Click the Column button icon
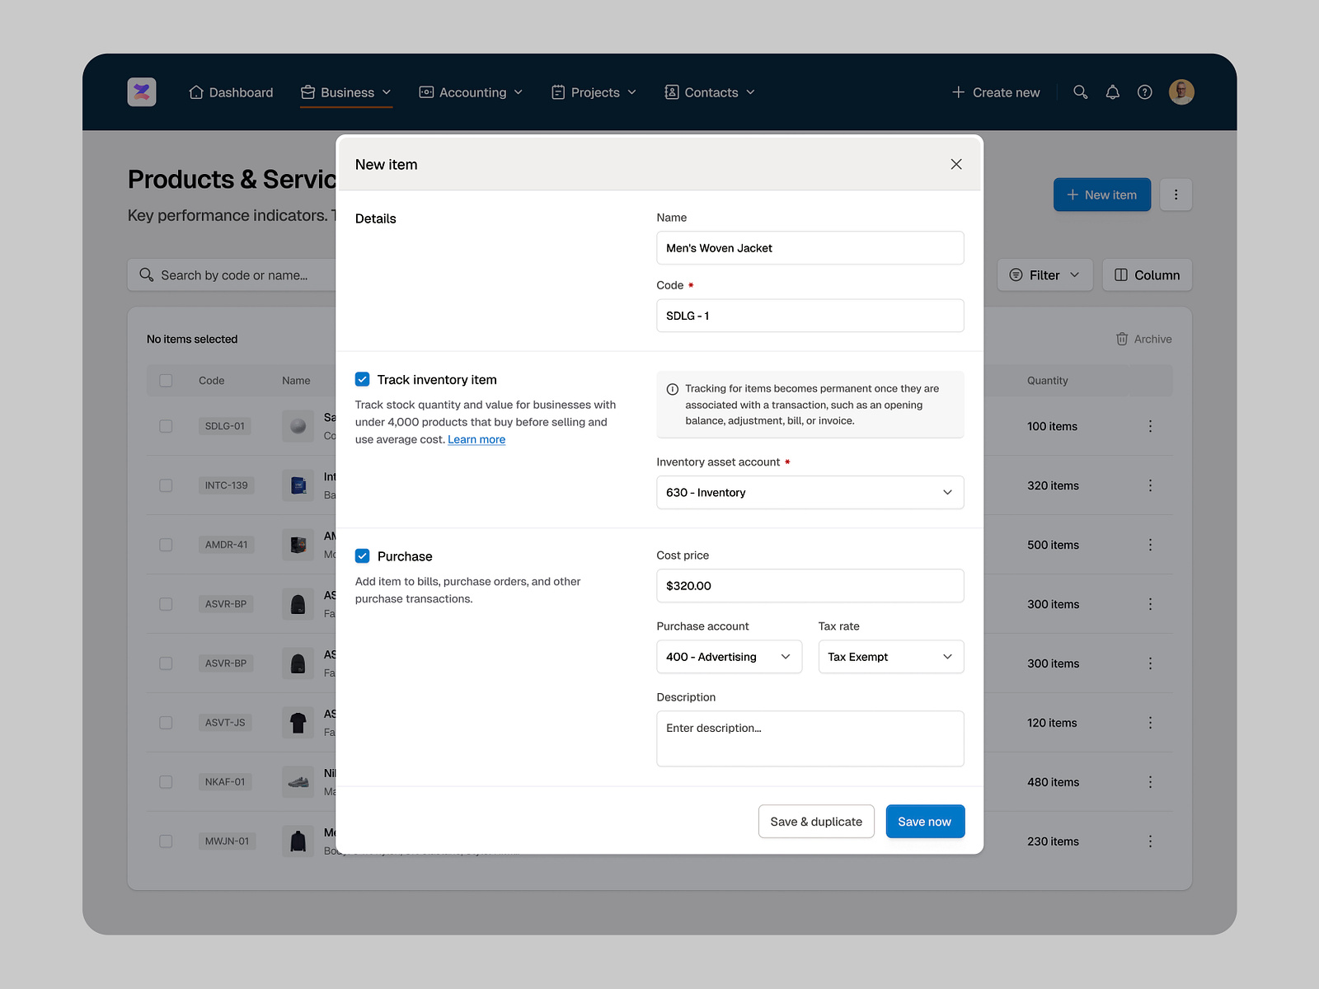 pyautogui.click(x=1123, y=274)
